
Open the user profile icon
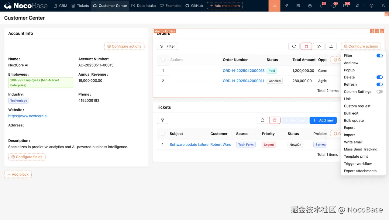[x=383, y=6]
